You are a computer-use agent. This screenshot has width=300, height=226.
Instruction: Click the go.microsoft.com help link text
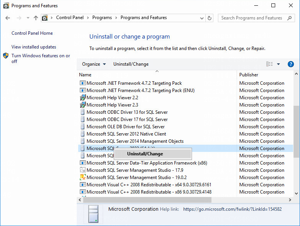coord(232,209)
